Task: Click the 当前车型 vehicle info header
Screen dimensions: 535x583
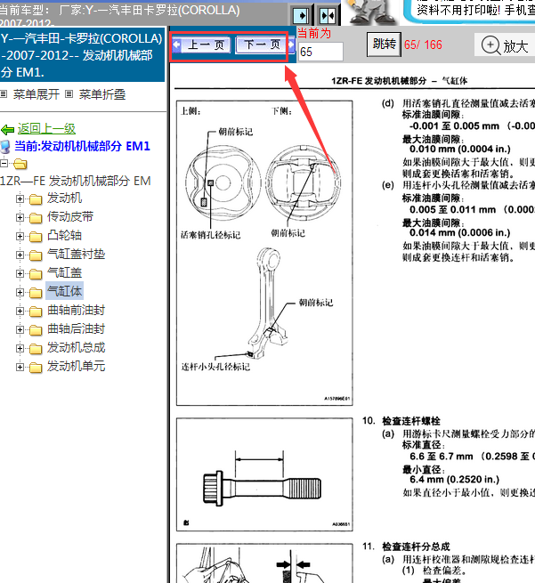Action: tap(119, 14)
